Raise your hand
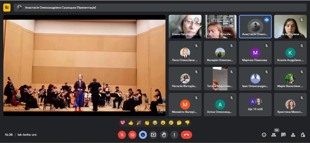Image resolution: width=310 pixels, height=143 pixels. coord(164,135)
